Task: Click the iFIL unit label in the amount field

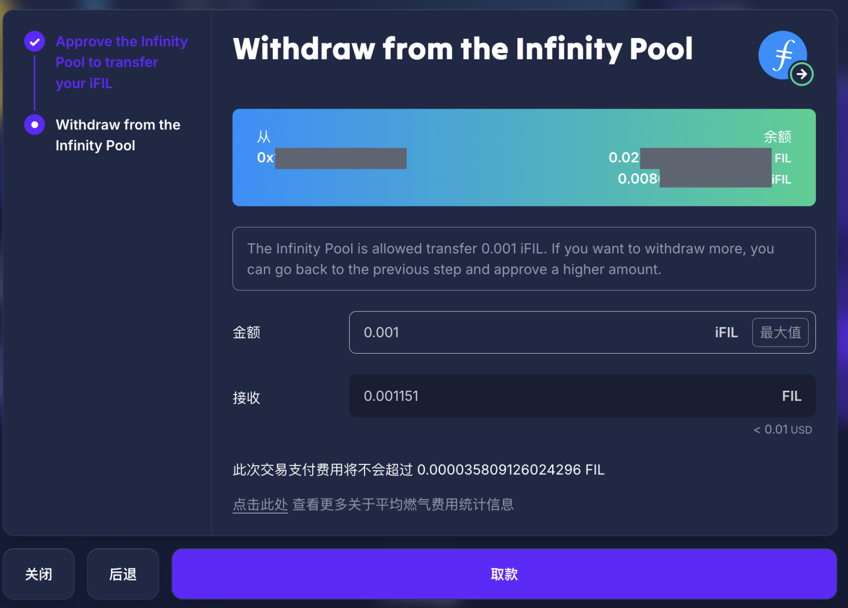Action: pyautogui.click(x=726, y=332)
